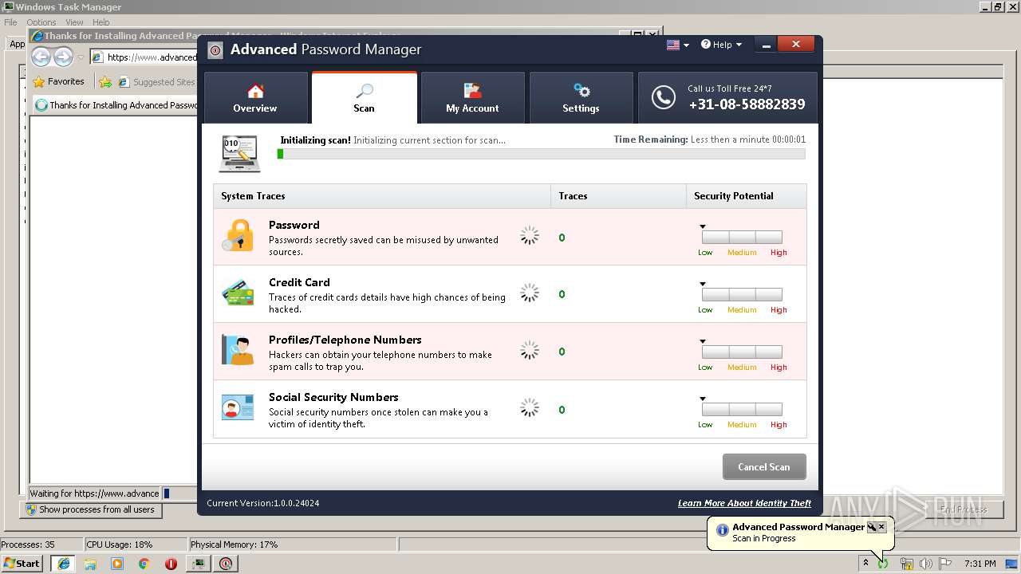Screen dimensions: 1021x574
Task: Click the System Traces column header
Action: (382, 196)
